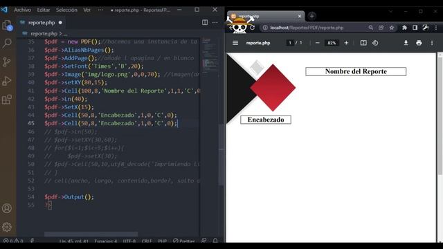Image resolution: width=443 pixels, height=249 pixels.
Task: Click the Encabezado cell in the PDF
Action: (x=266, y=120)
